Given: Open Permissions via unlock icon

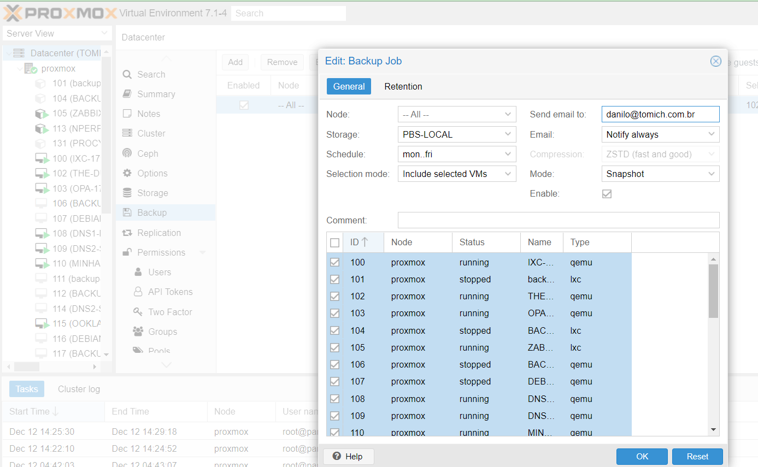Looking at the screenshot, I should point(127,252).
